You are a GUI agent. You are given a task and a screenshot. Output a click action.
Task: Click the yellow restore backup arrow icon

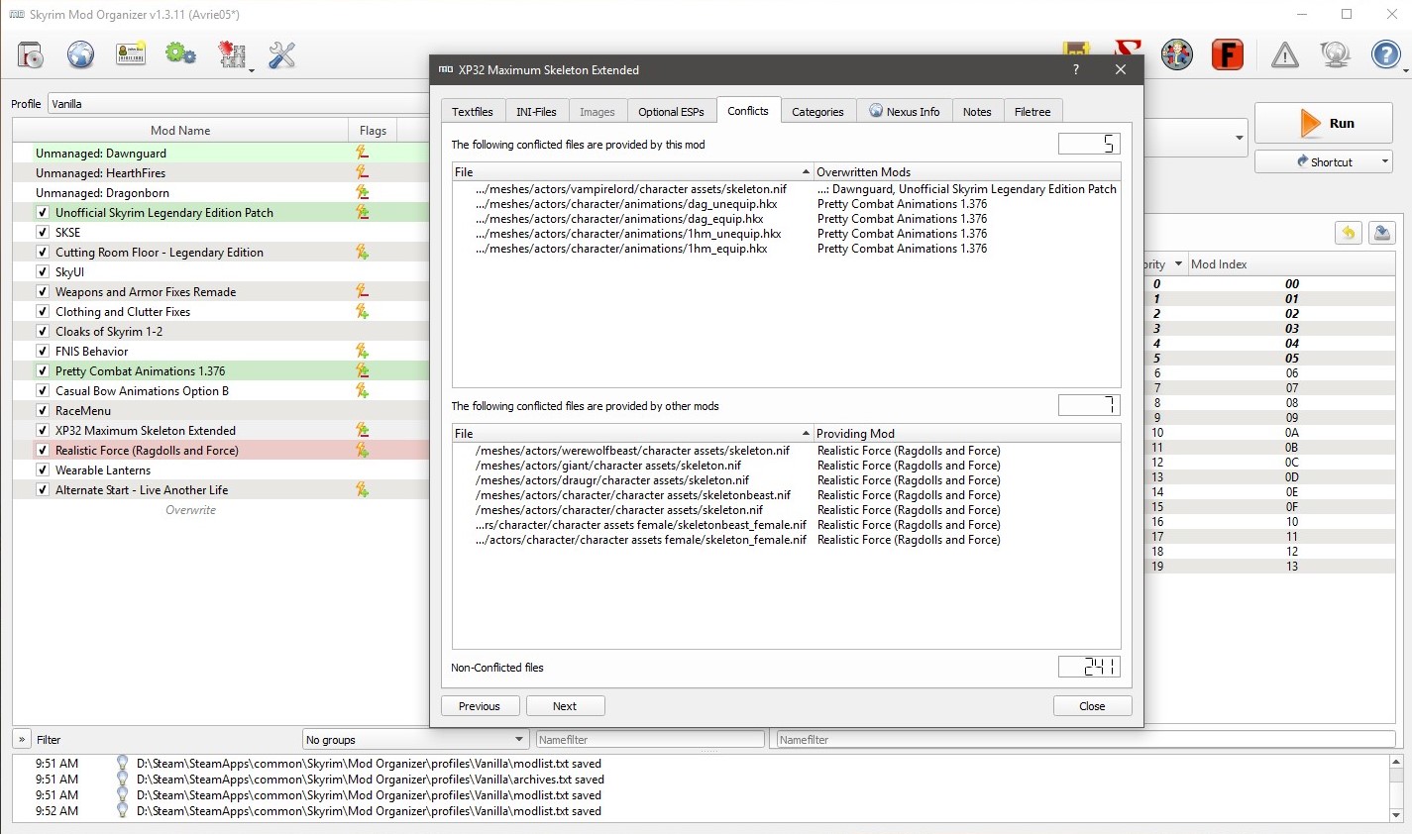coord(1348,233)
